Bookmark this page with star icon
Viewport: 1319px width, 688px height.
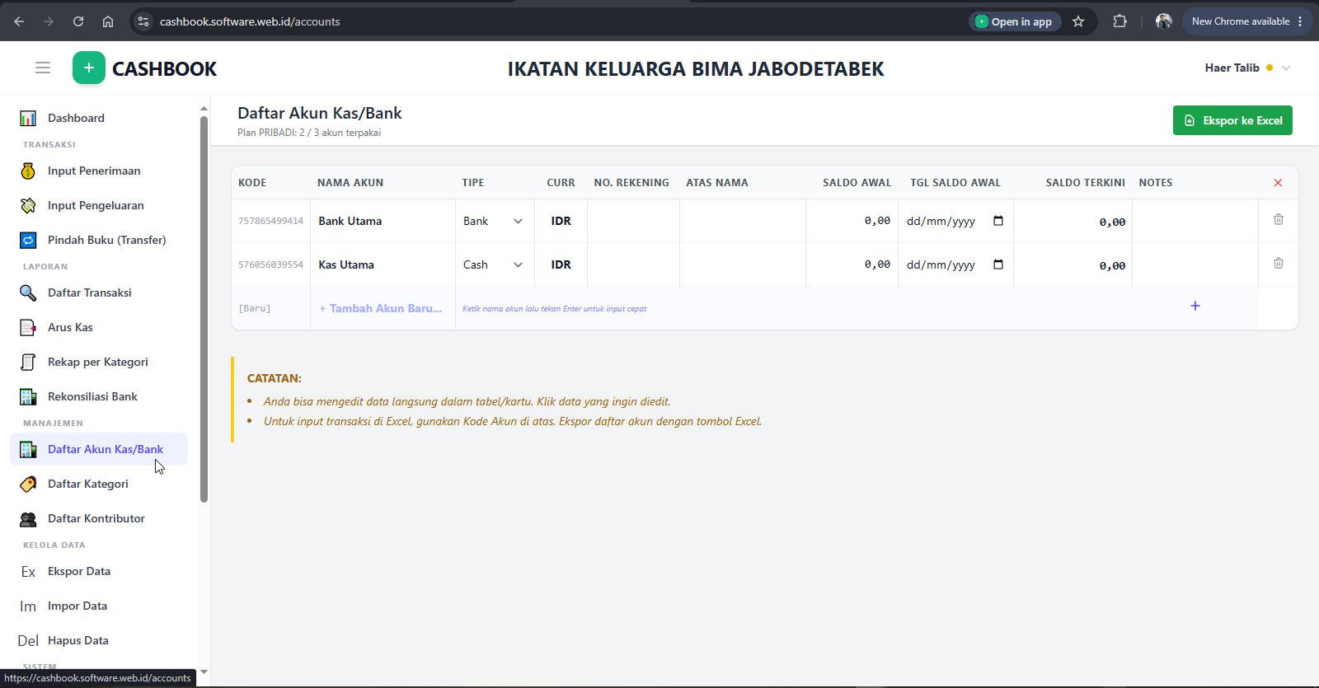click(x=1078, y=21)
